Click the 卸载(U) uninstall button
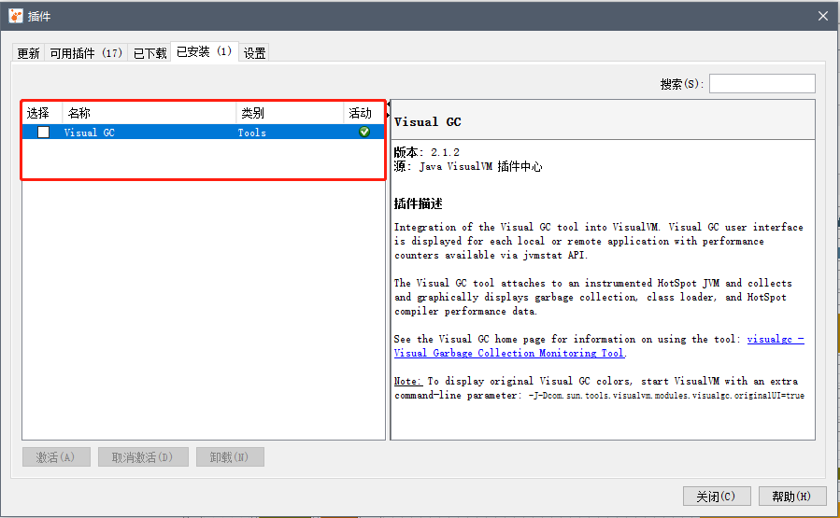This screenshot has width=840, height=518. [x=230, y=457]
